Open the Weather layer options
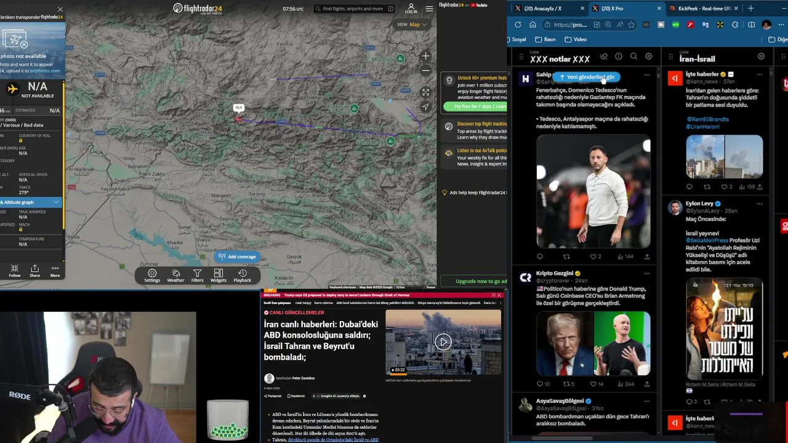 [x=175, y=276]
